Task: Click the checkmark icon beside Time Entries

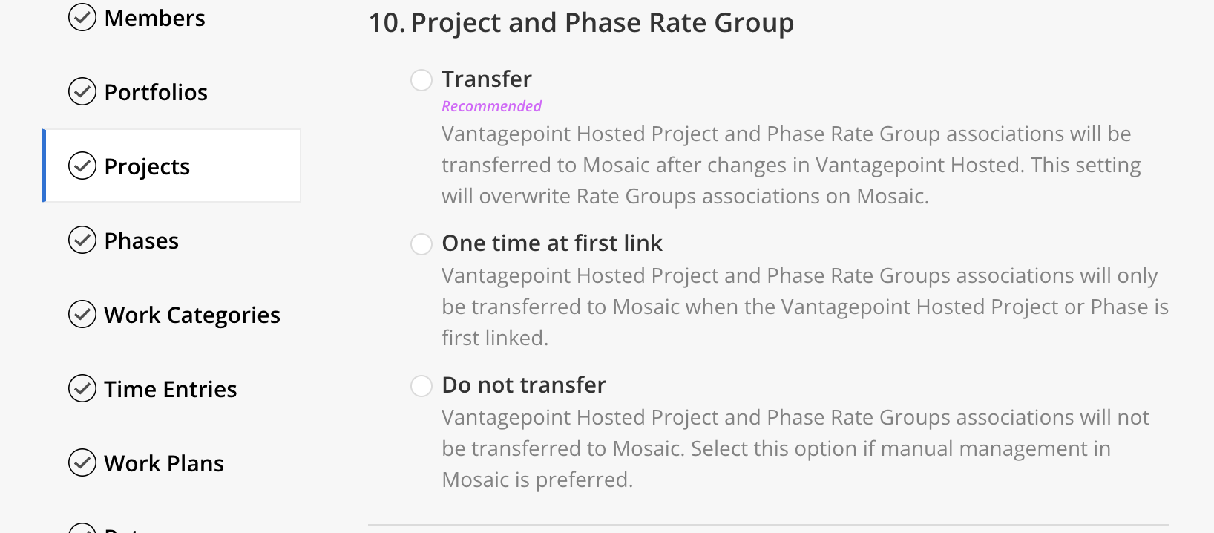Action: click(x=82, y=388)
